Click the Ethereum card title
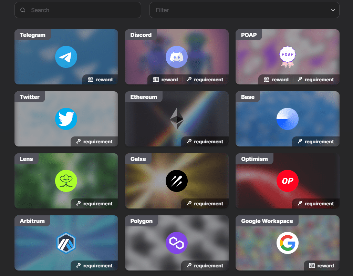The width and height of the screenshot is (353, 276). click(144, 97)
